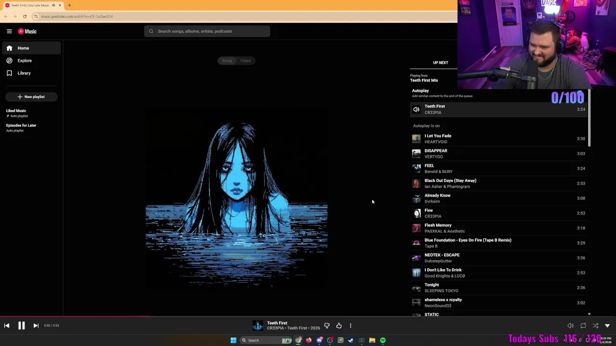Play Flesh Memory from queue
The height and width of the screenshot is (346, 616).
click(499, 228)
